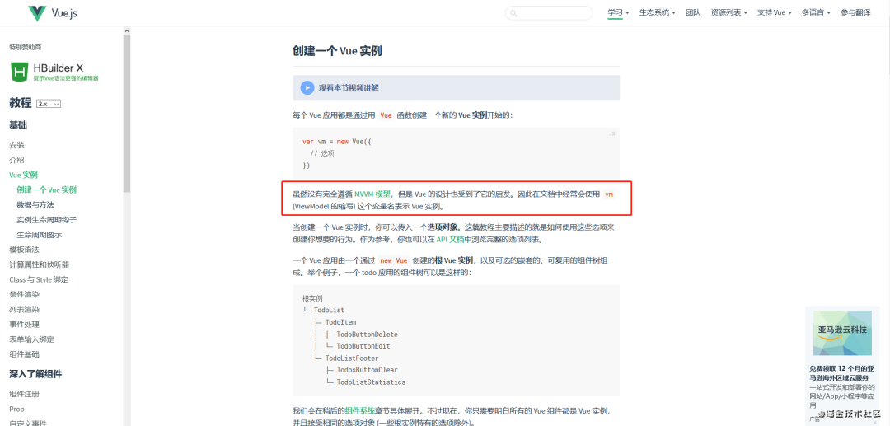Click 深入了解组件 heading in sidebar
The image size is (890, 426).
pos(35,374)
